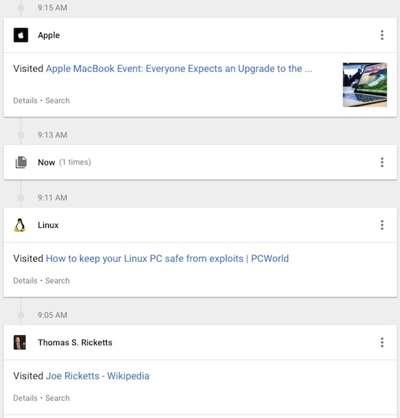Screen dimensions: 400x418
Task: Click Search under the Linux PCWorld visit
Action: pyautogui.click(x=57, y=281)
